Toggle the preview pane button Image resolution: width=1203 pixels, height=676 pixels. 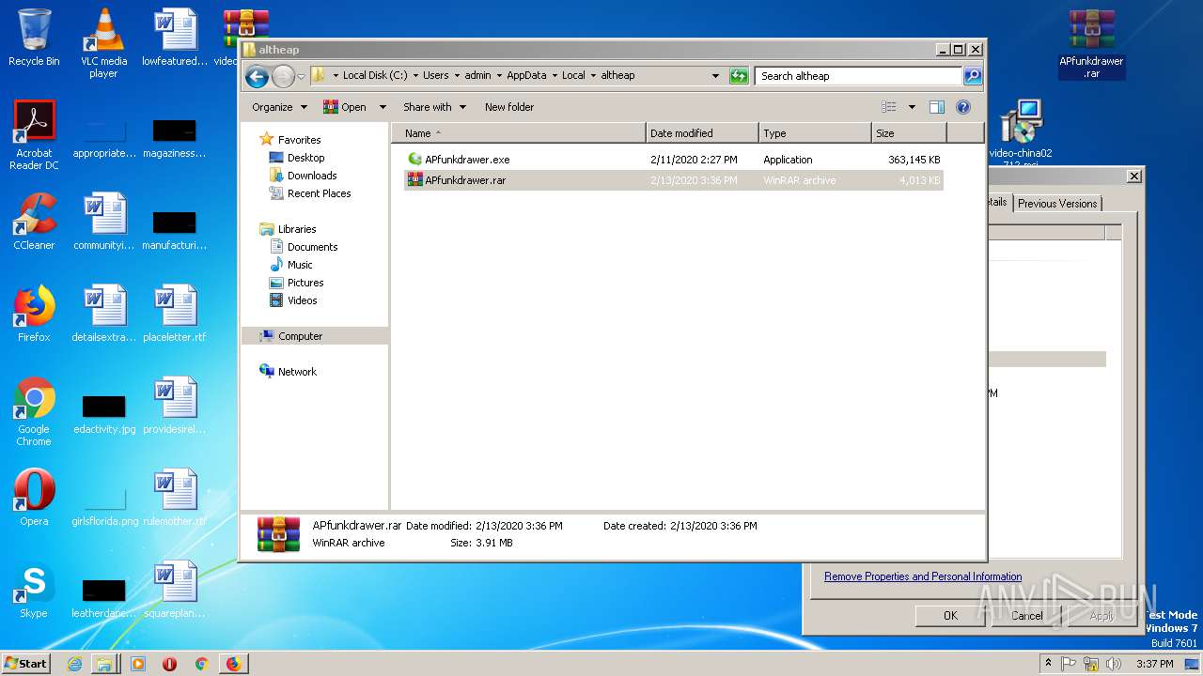[936, 107]
